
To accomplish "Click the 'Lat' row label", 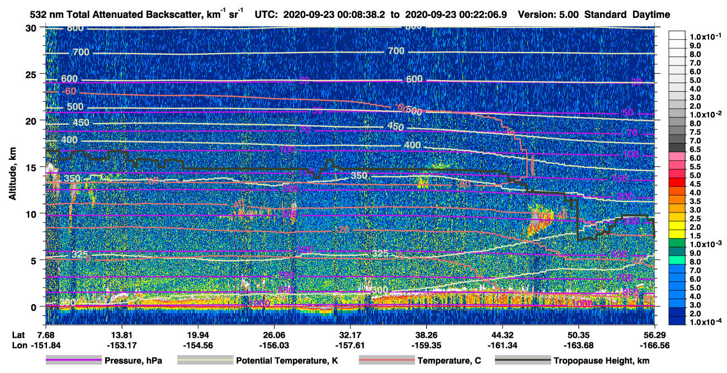I will coord(18,334).
